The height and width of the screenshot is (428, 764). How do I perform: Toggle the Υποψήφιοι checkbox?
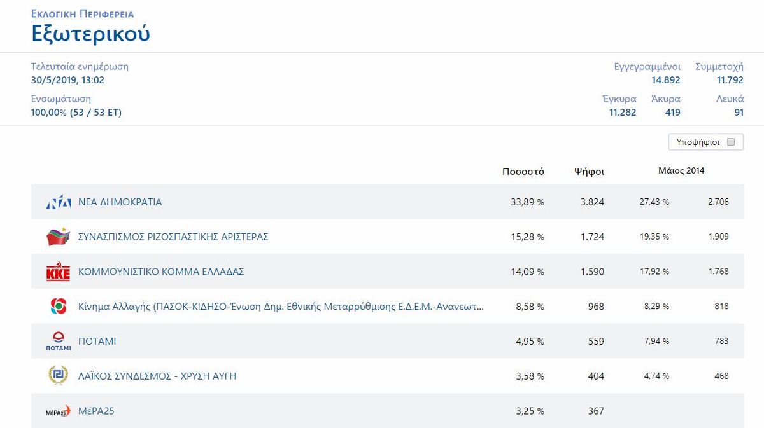[x=731, y=142]
